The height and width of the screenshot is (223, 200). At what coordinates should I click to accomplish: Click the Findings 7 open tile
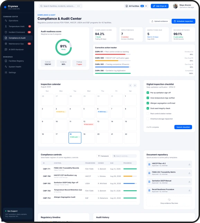pyautogui.click(x=79, y=63)
